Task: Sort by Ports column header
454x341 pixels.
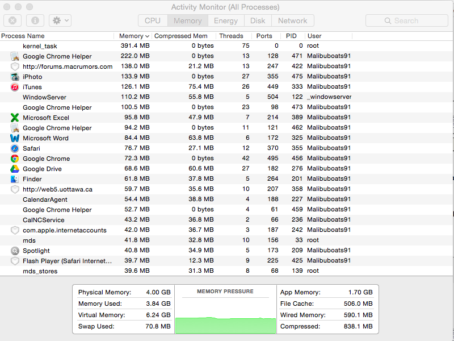Action: [x=266, y=36]
